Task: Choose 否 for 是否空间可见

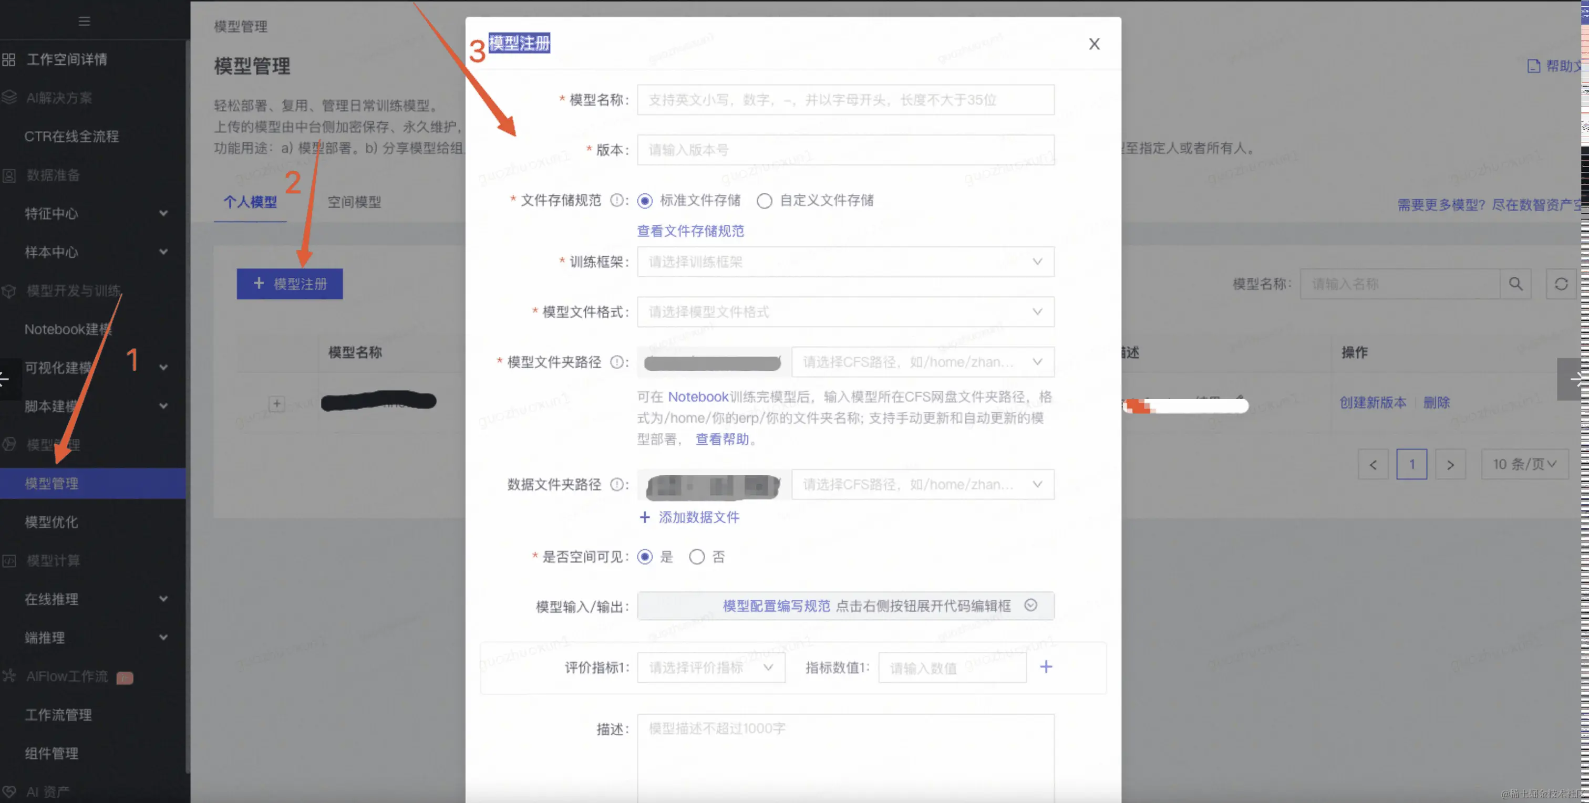Action: click(x=696, y=557)
